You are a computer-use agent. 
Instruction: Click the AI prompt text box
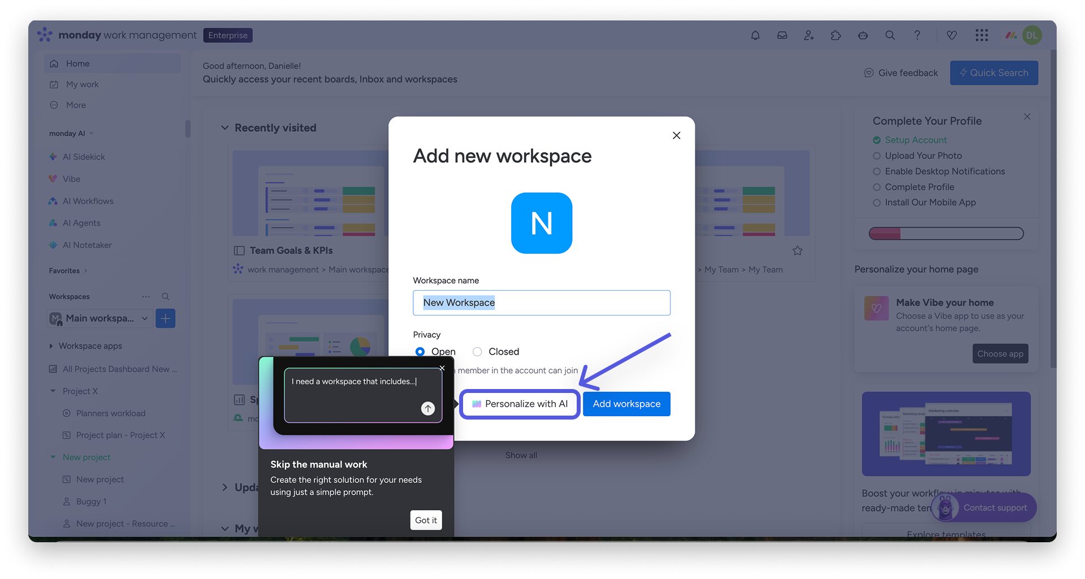click(x=363, y=395)
